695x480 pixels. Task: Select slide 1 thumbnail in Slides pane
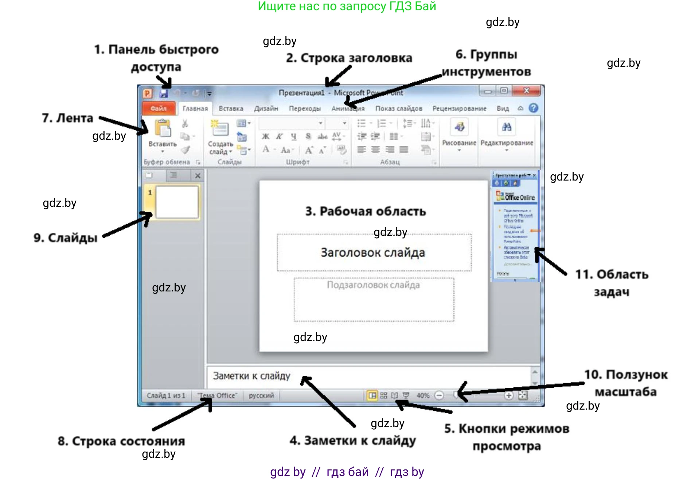tap(177, 202)
